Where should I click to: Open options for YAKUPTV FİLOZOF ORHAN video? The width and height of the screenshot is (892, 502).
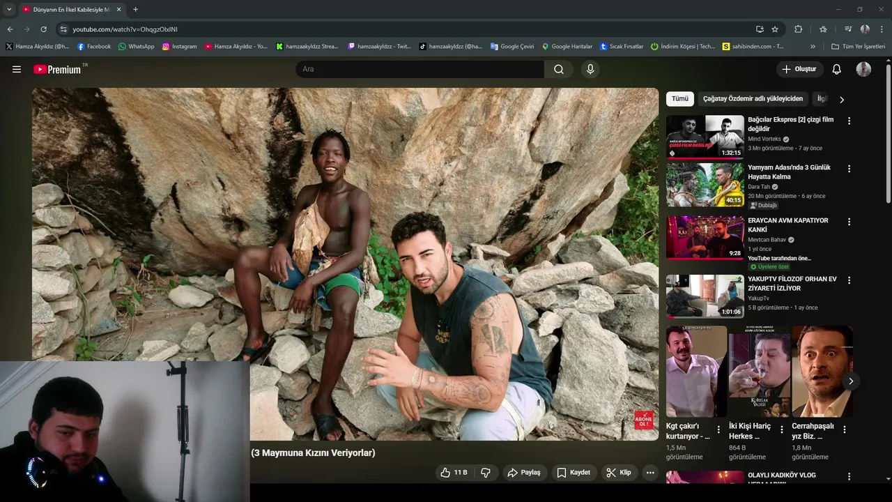coord(849,280)
